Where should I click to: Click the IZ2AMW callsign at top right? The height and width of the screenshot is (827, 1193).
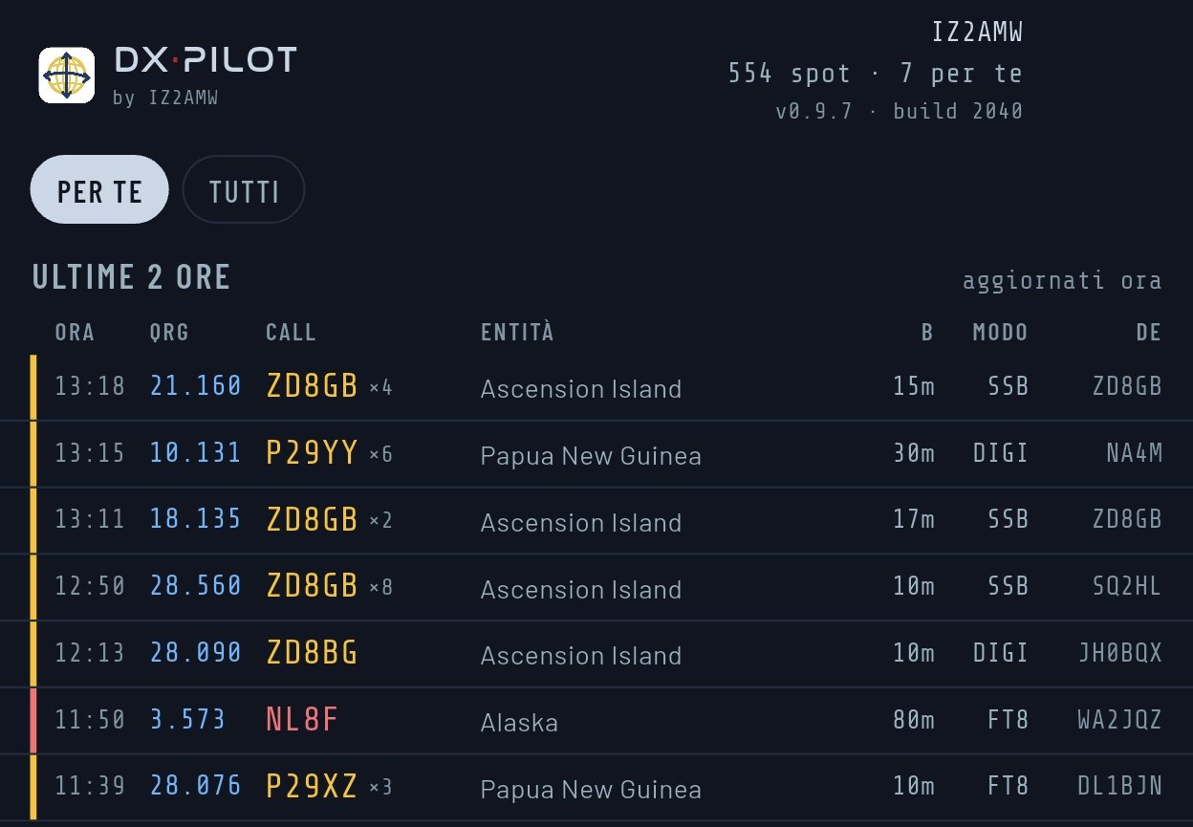[x=977, y=33]
